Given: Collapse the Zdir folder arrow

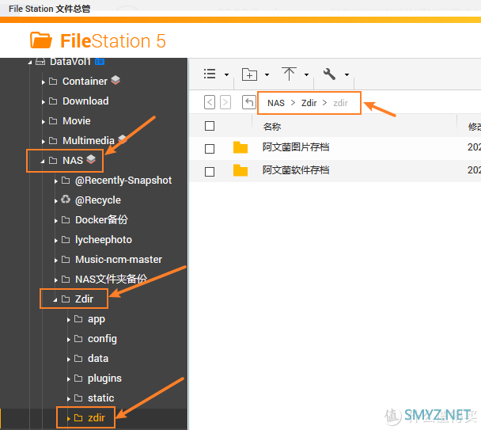Looking at the screenshot, I should (x=55, y=300).
